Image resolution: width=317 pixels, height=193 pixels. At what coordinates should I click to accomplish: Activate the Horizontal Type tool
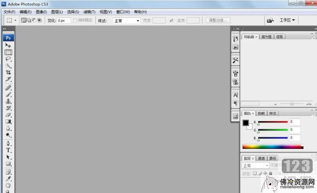pos(8,150)
